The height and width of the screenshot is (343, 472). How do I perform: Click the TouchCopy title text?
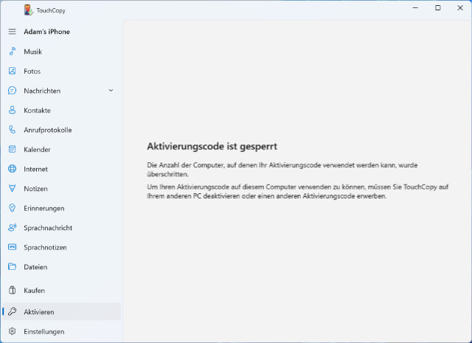(x=51, y=10)
